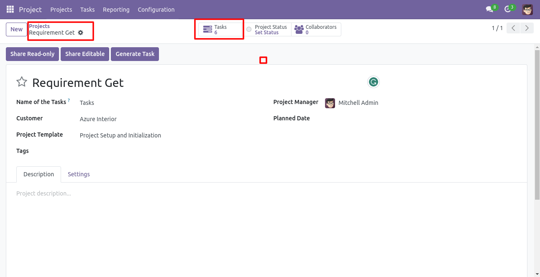Switch to the Settings tab

(79, 174)
